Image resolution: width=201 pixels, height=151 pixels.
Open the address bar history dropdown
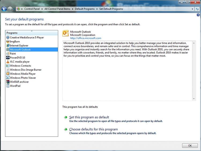(192, 9)
